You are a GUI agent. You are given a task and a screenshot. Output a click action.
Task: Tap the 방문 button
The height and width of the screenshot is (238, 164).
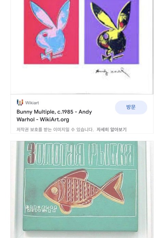(131, 107)
